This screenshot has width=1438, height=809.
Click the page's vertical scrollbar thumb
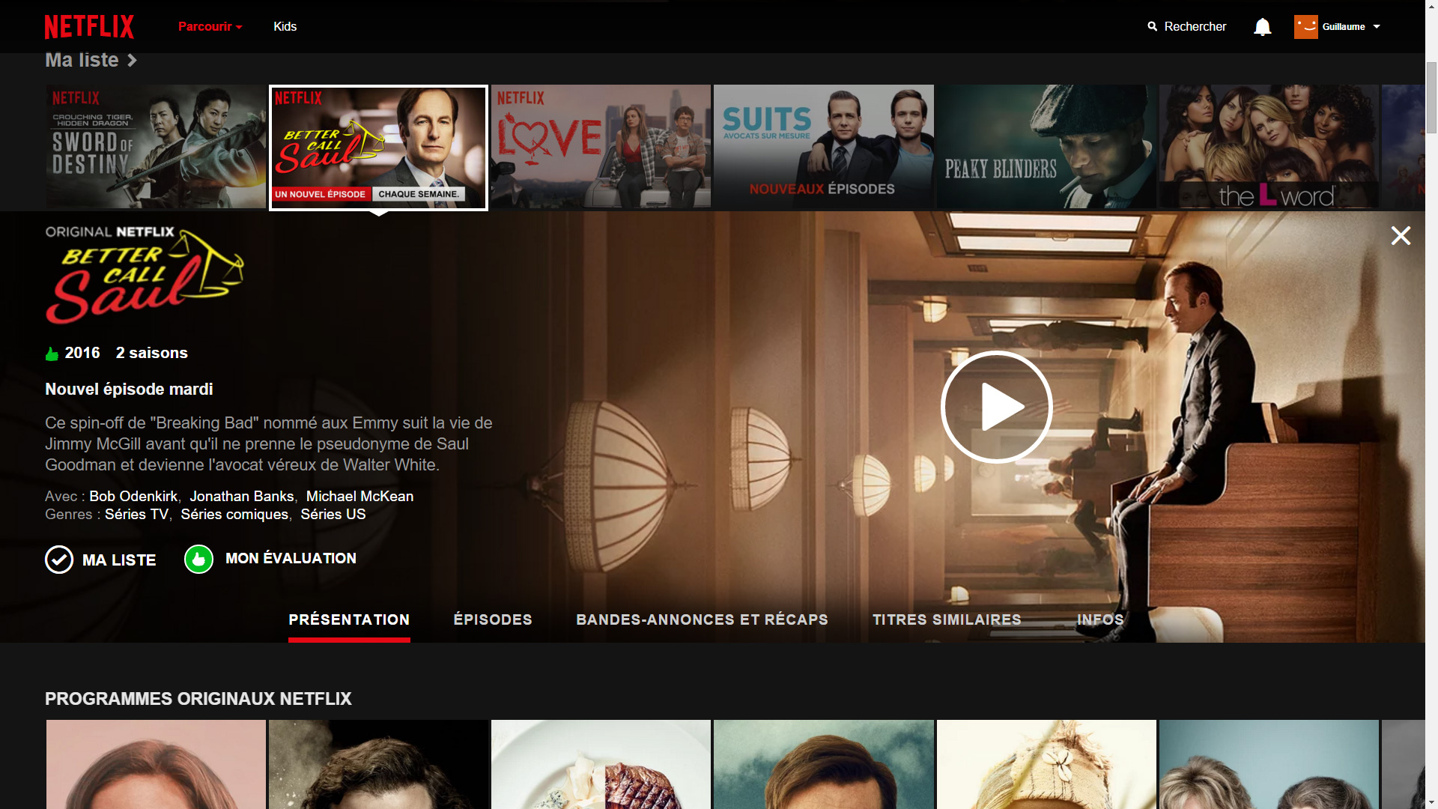1431,97
